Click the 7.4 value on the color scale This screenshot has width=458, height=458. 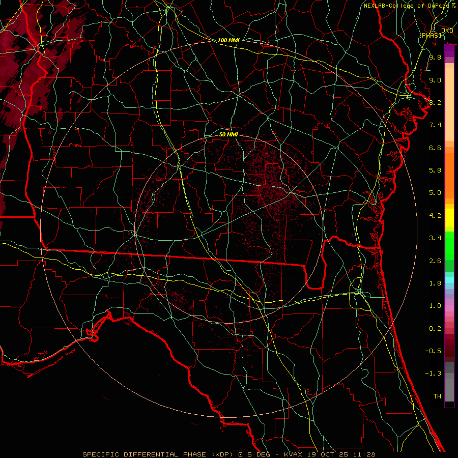click(x=435, y=125)
